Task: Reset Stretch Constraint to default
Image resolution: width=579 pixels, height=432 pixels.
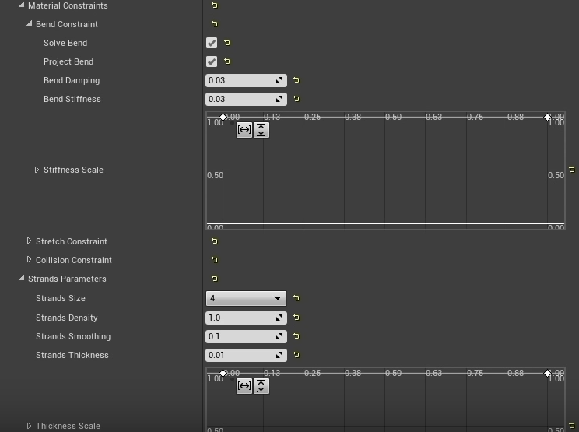Action: tap(215, 241)
